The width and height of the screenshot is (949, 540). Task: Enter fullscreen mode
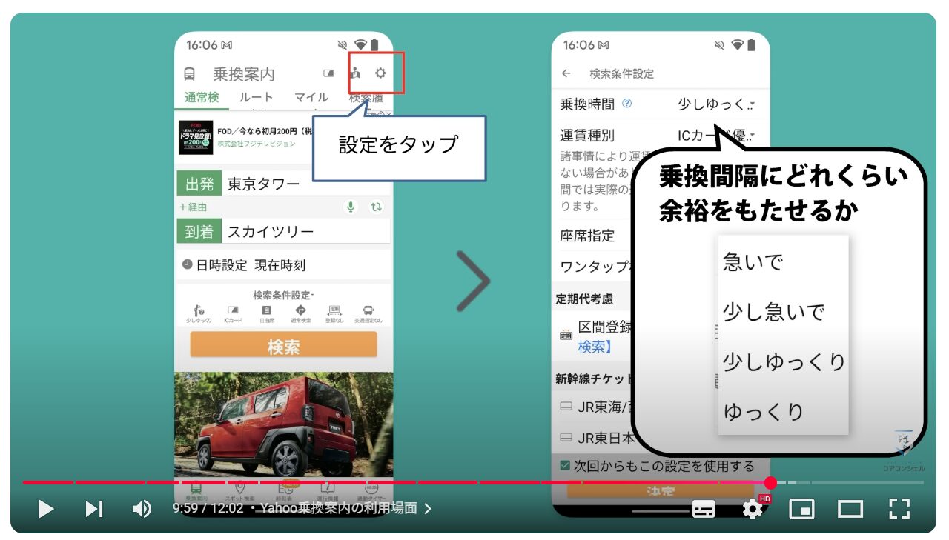(899, 509)
